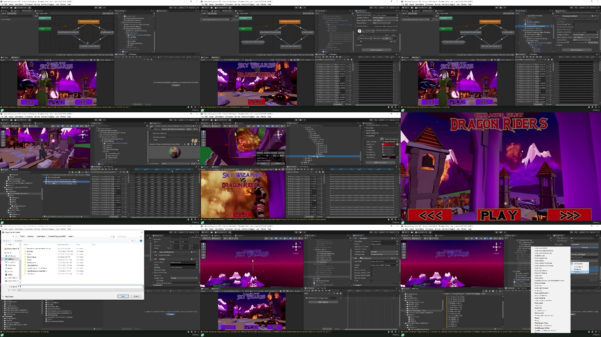
Task: Open the black Color swatch in Image component
Action: [x=183, y=265]
